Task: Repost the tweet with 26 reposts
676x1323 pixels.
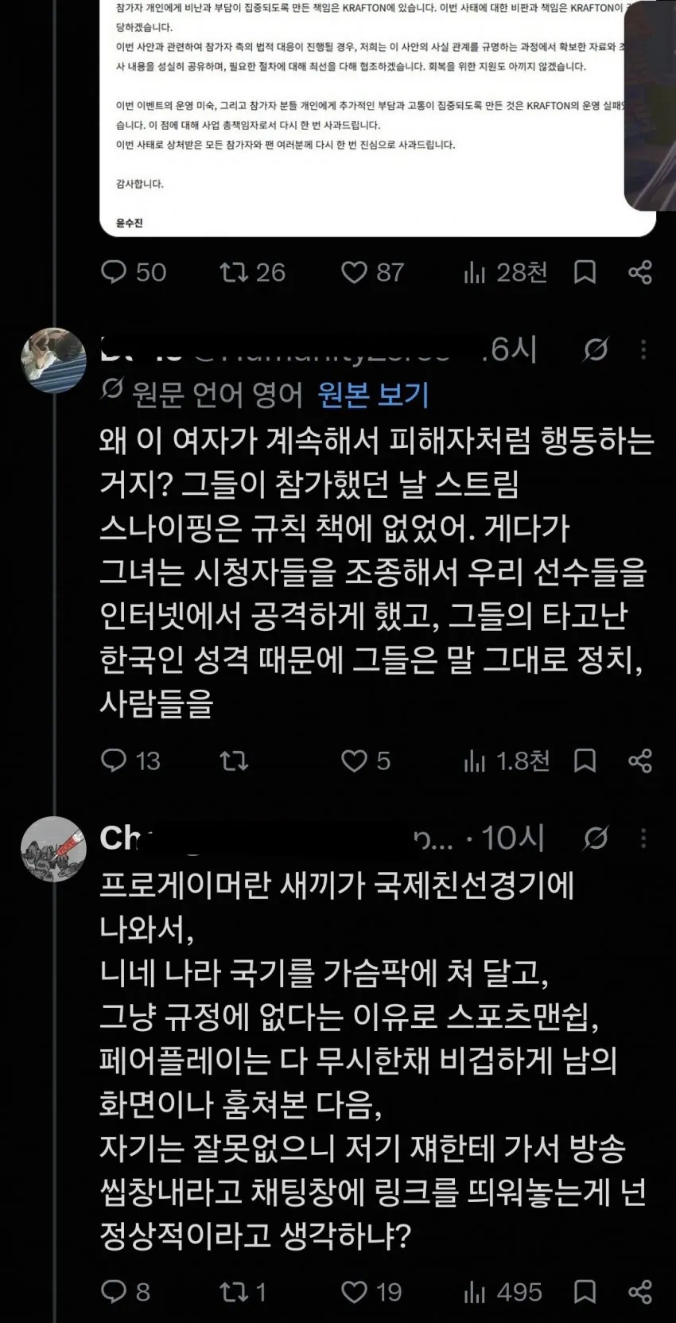Action: pos(252,273)
